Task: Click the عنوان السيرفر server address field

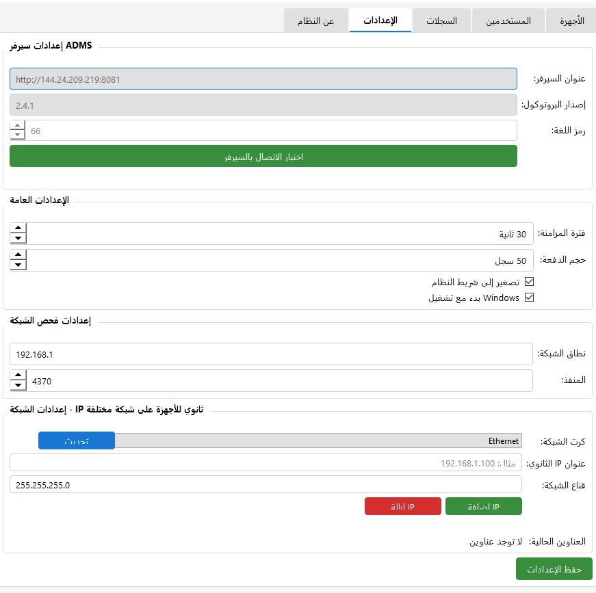Action: tap(263, 79)
